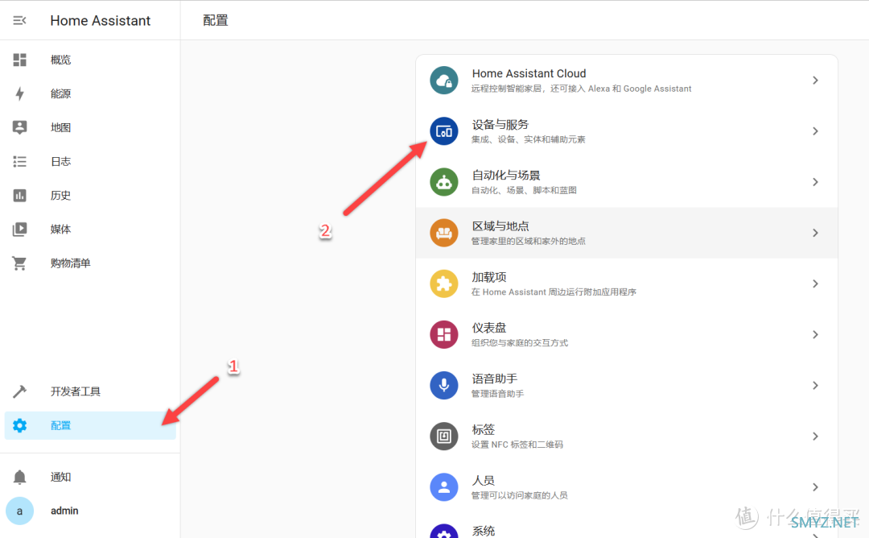
Task: Click the 设备与服务 devices icon
Action: [x=444, y=131]
